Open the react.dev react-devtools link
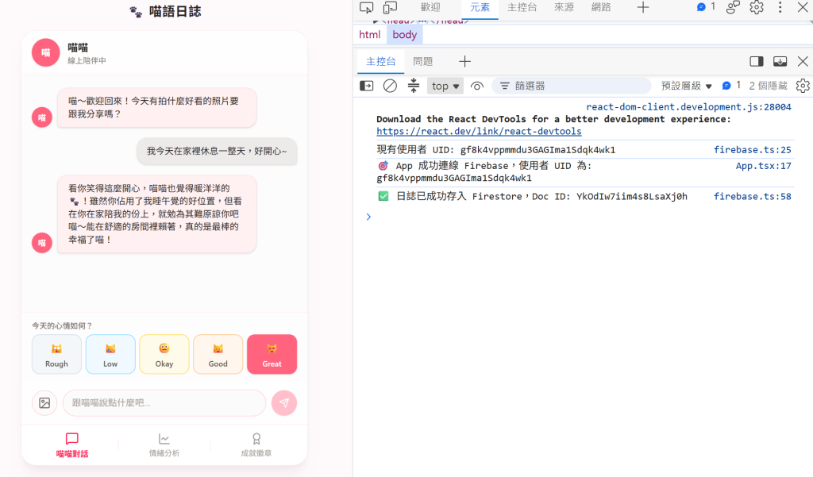Image resolution: width=813 pixels, height=477 pixels. (479, 131)
